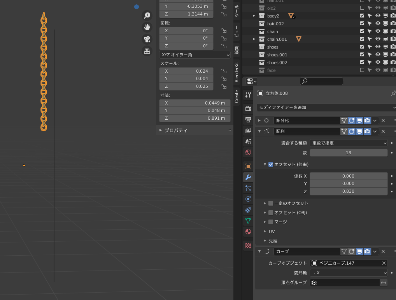Open the 定数で指定 fit type dropdown

349,143
